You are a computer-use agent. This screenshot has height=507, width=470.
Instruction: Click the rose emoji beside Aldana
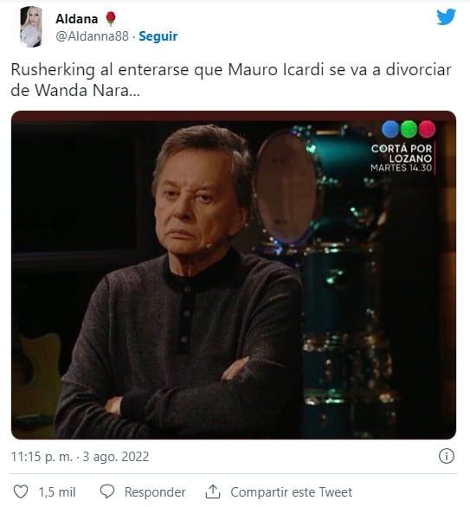pos(111,18)
